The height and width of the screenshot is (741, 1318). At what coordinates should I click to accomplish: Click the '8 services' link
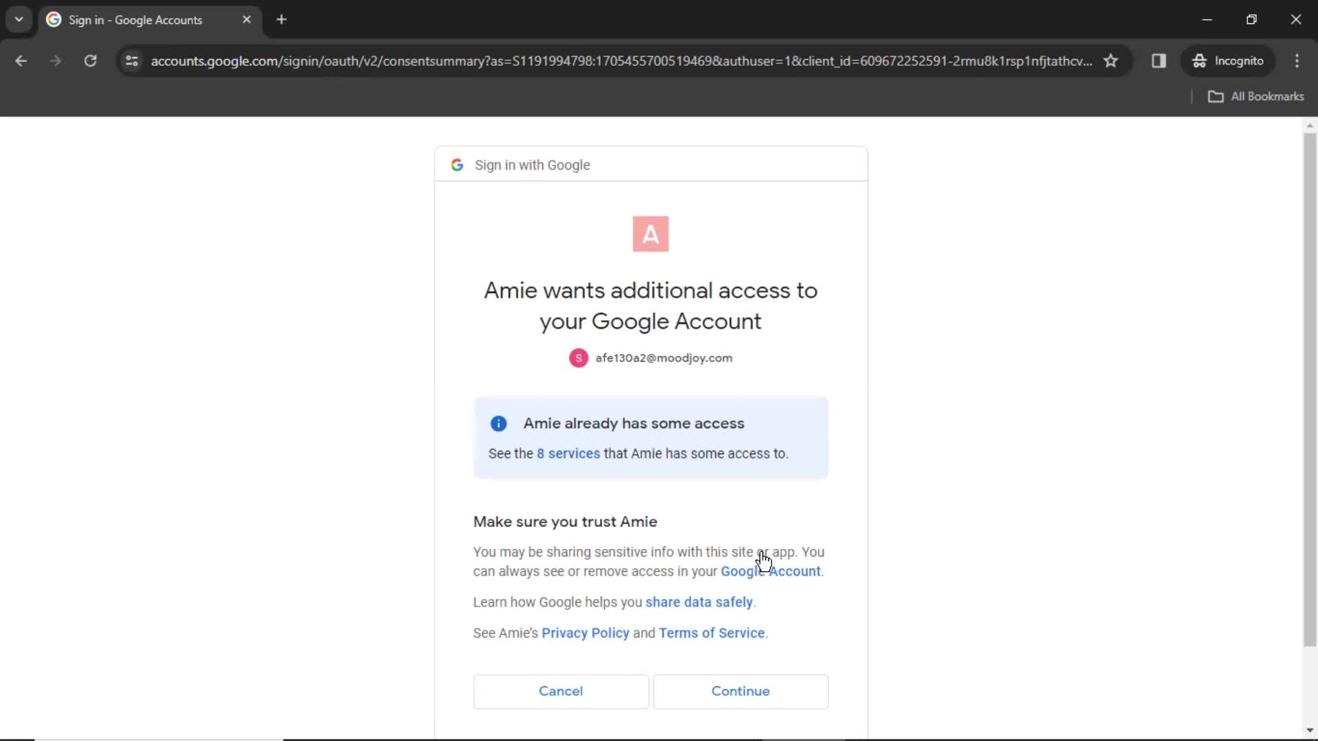568,454
